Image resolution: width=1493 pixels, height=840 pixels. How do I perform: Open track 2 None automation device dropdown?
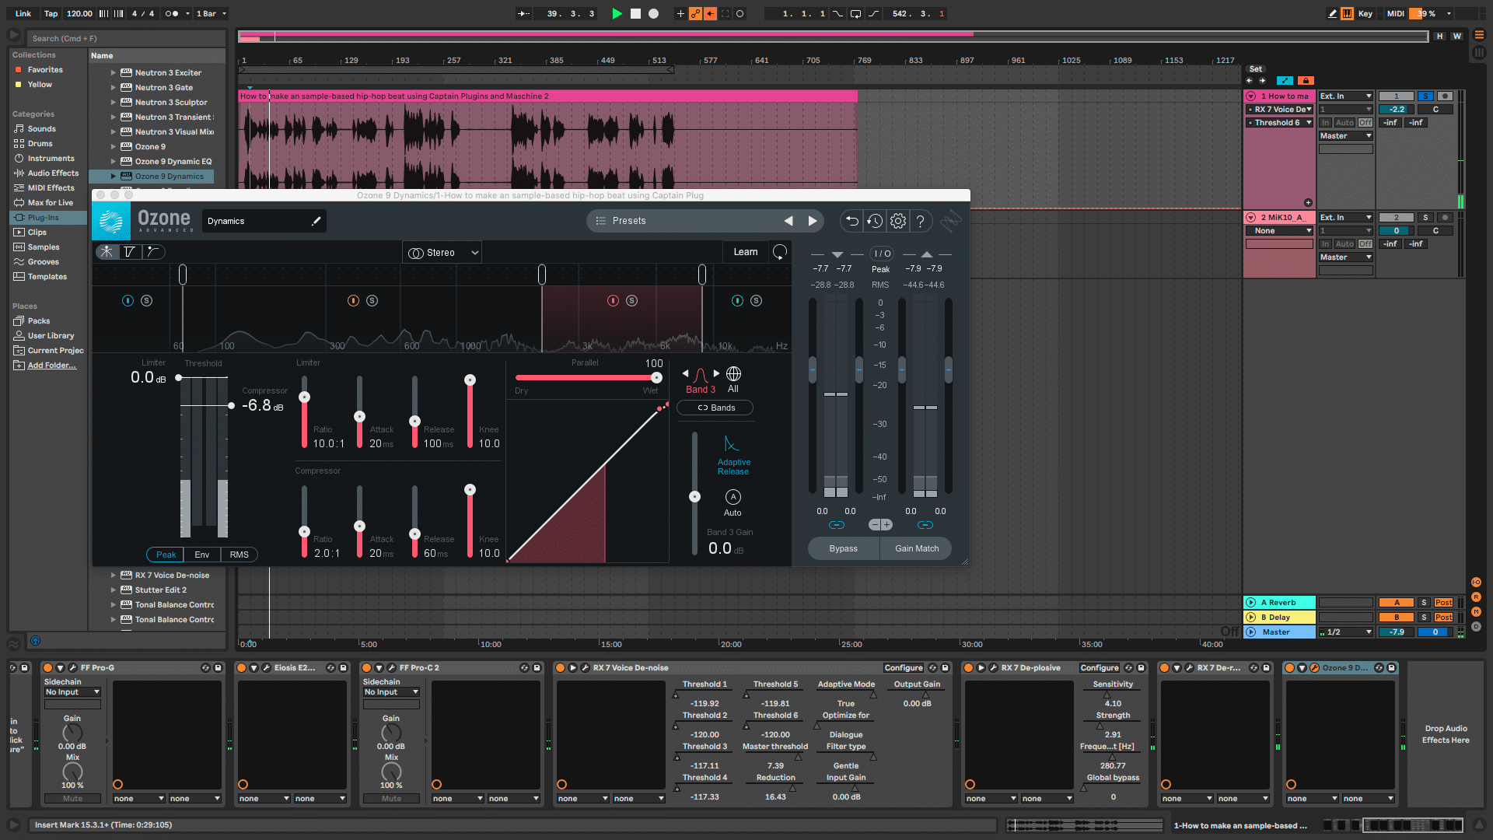tap(1280, 231)
